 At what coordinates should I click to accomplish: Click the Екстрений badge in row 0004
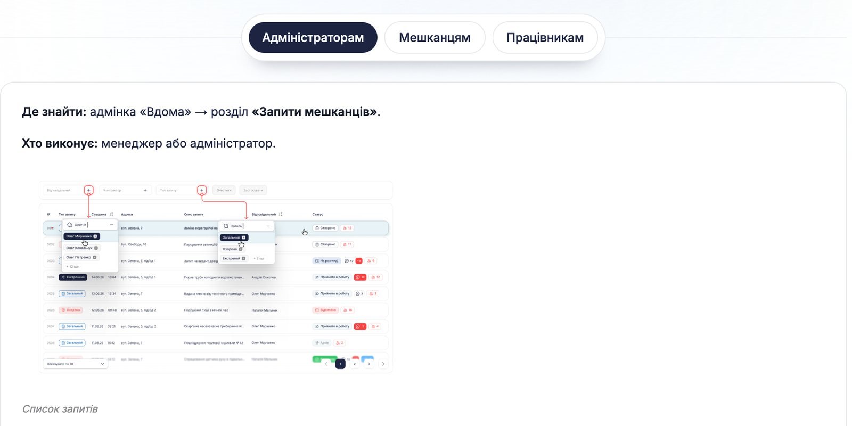(72, 277)
